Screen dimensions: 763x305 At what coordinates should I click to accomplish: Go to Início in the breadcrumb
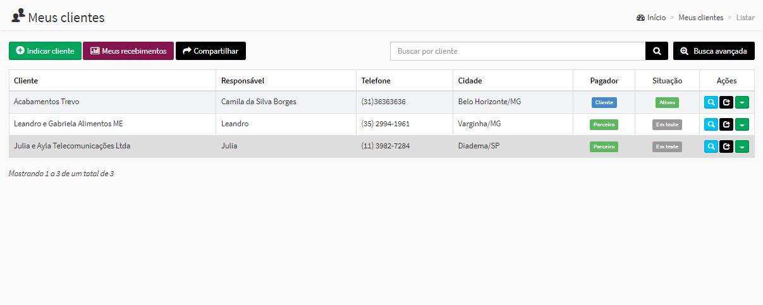[x=656, y=18]
